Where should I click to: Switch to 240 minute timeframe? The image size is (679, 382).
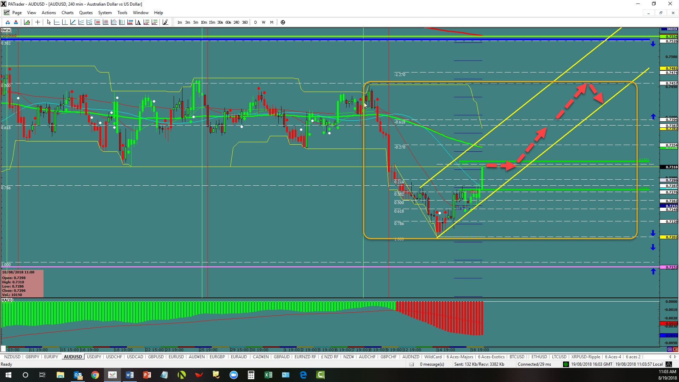click(x=236, y=22)
